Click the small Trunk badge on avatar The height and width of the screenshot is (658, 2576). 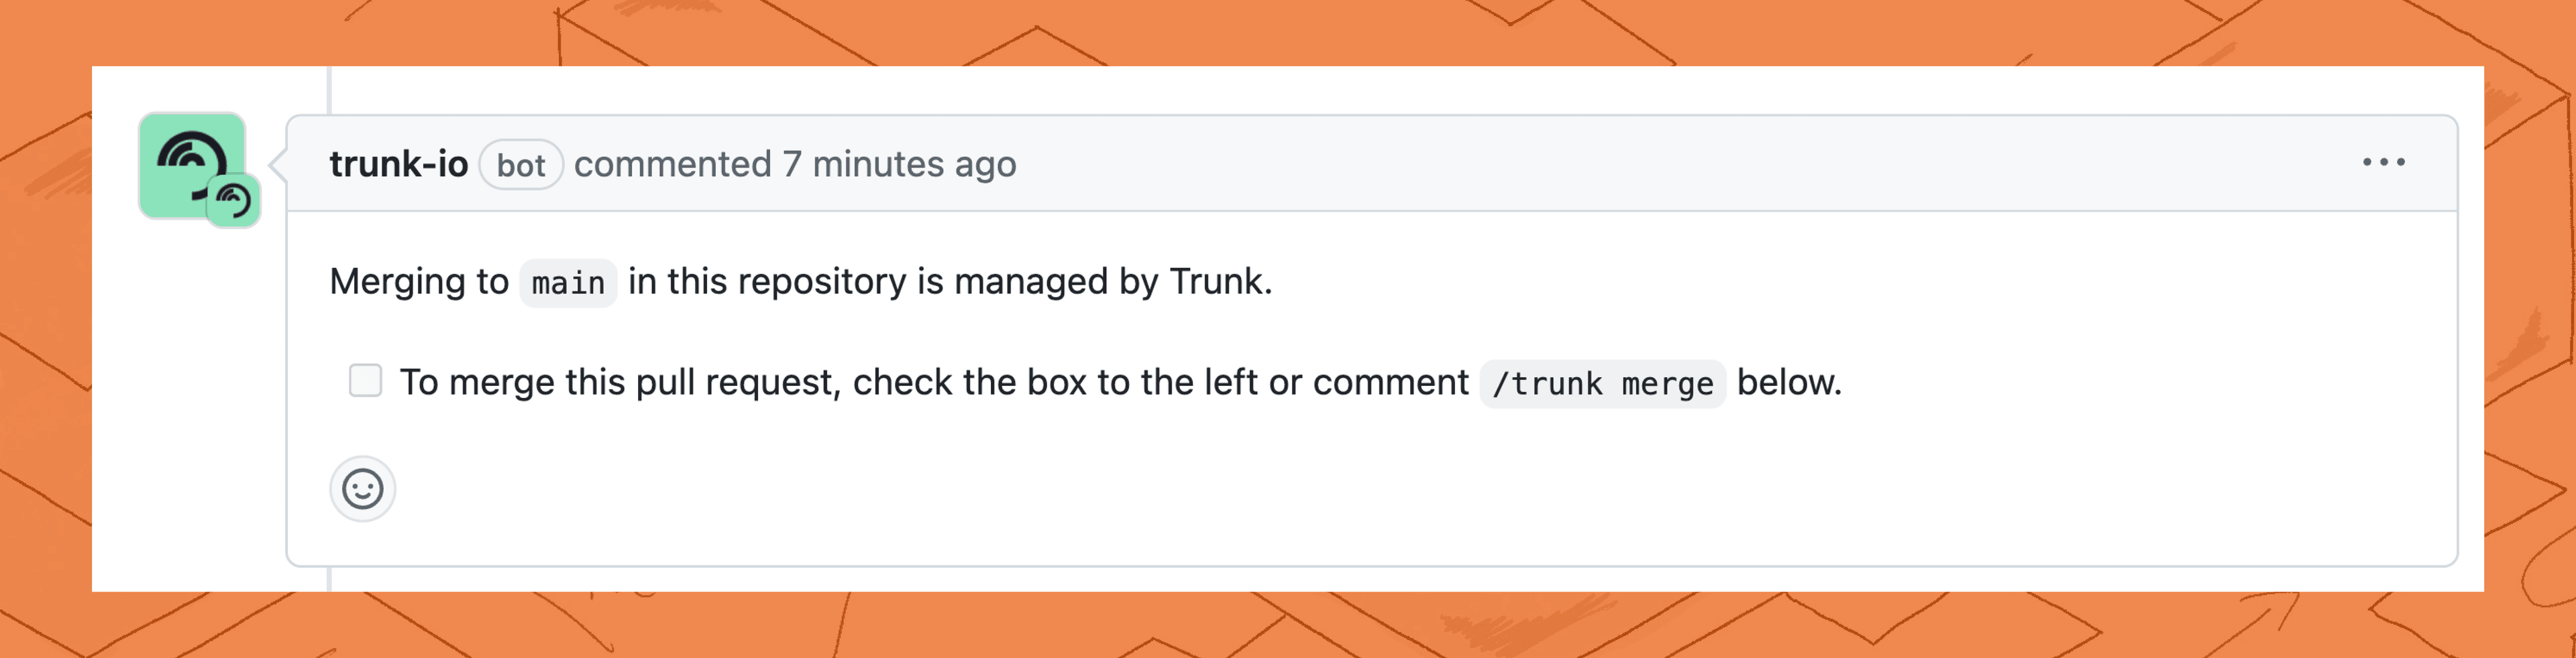tap(234, 201)
